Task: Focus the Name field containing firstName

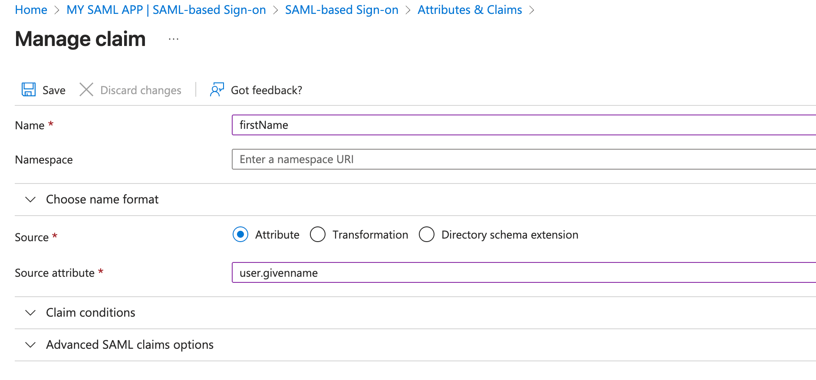Action: [521, 125]
